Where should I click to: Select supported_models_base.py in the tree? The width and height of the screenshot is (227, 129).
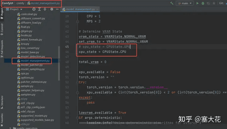click(x=37, y=120)
